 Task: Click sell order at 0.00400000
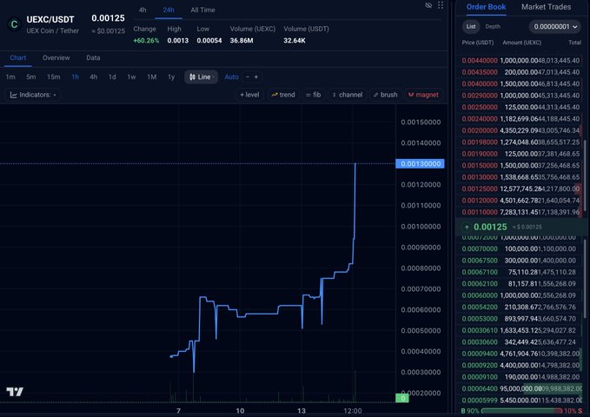[520, 83]
